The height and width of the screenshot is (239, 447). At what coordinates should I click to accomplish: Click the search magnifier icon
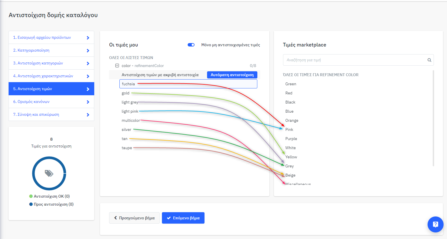click(429, 60)
